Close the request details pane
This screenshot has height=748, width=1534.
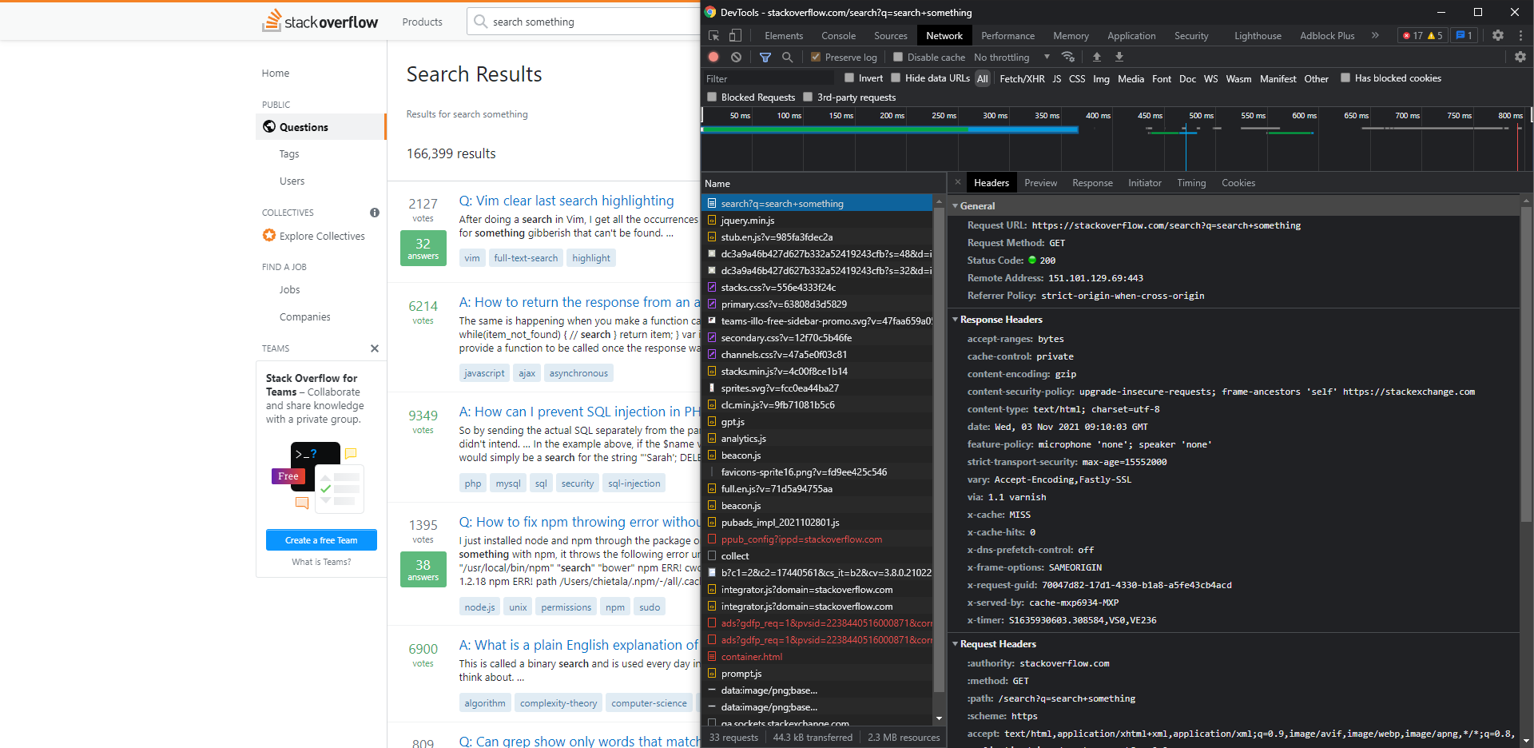point(958,182)
